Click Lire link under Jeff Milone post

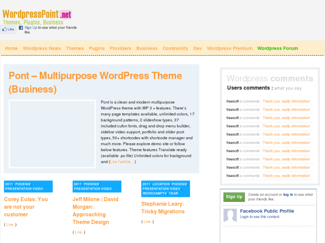pos(79,232)
